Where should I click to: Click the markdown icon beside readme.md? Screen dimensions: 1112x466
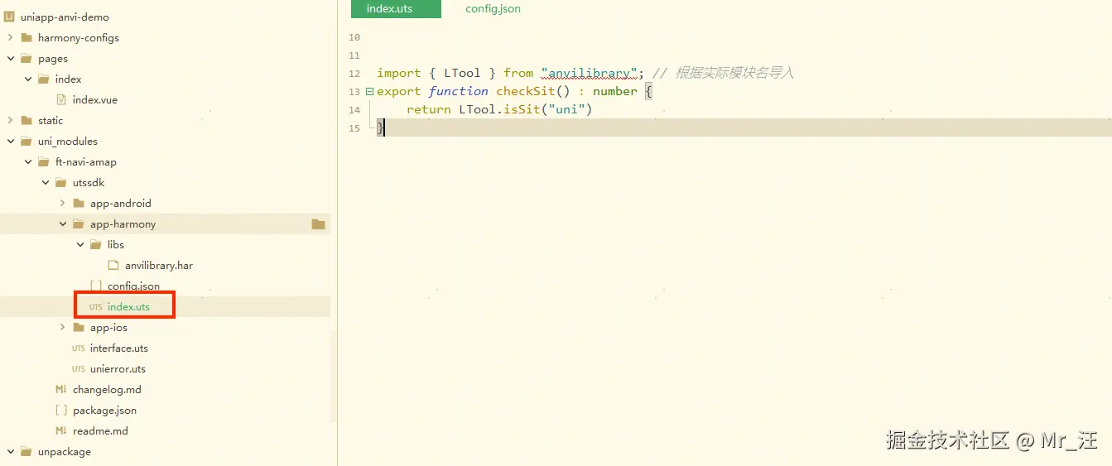pyautogui.click(x=60, y=430)
